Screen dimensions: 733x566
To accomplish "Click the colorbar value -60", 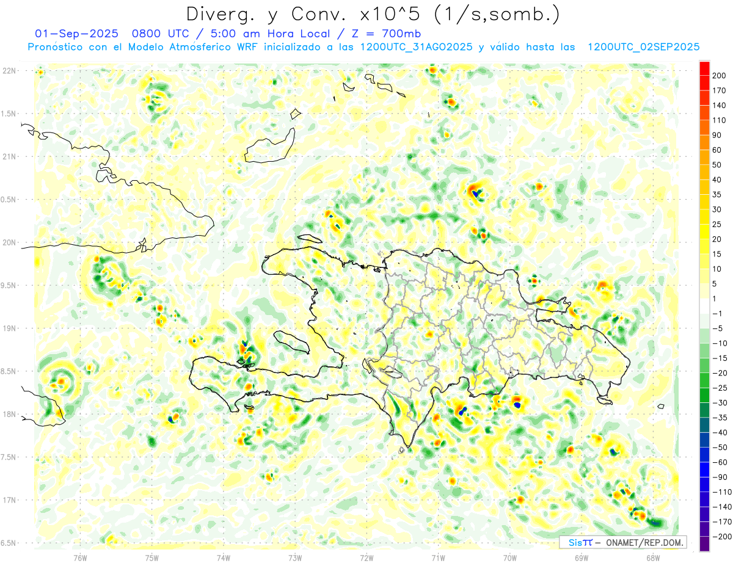I will click(x=721, y=463).
